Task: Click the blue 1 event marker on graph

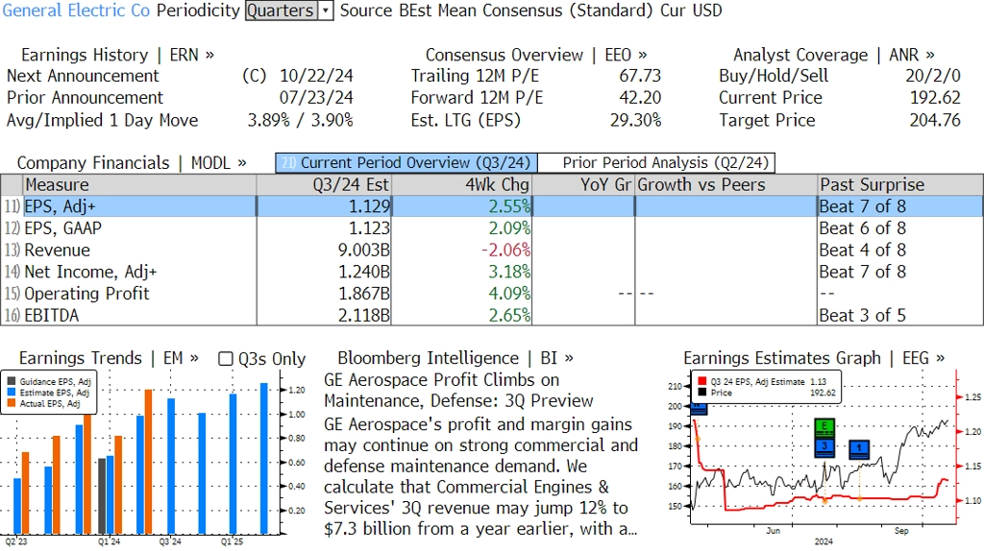Action: [x=859, y=449]
